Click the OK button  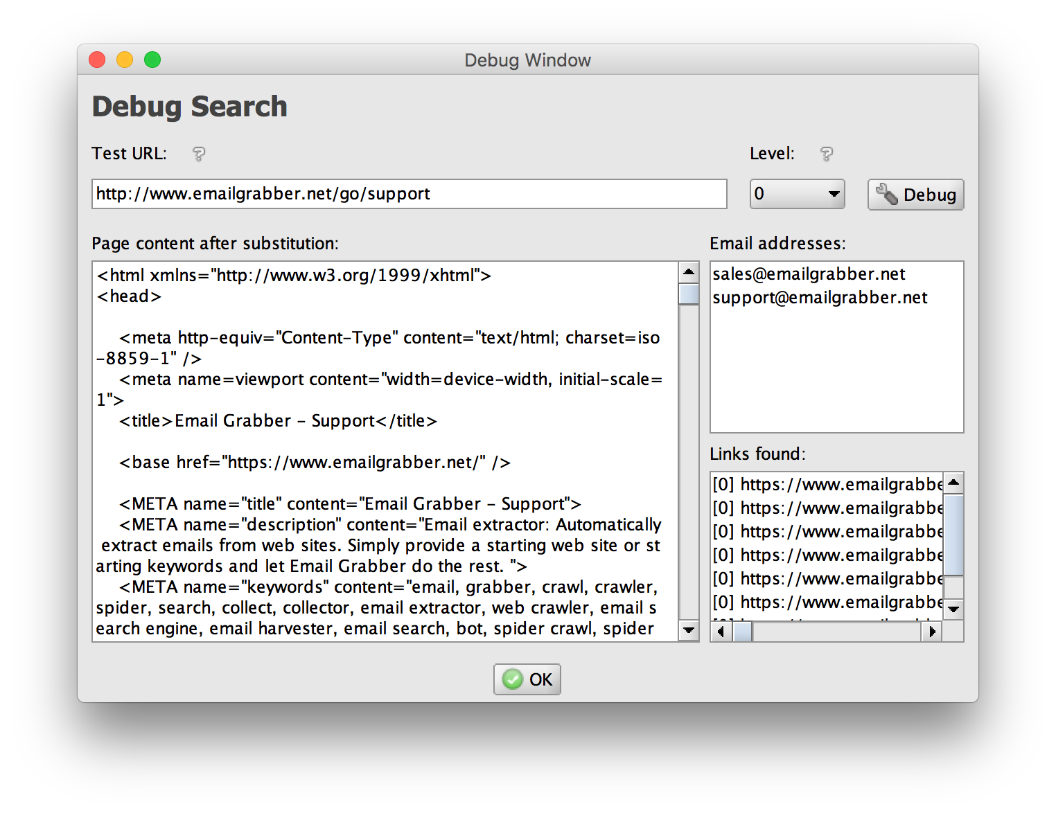tap(527, 679)
